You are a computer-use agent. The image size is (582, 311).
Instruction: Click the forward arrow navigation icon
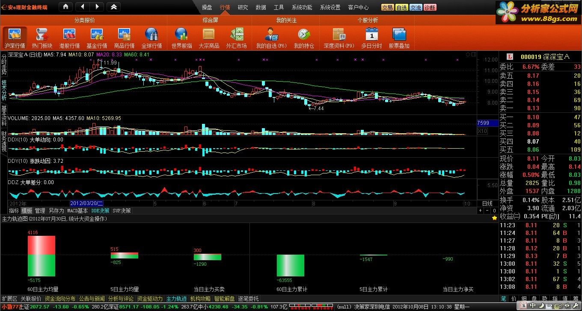tap(97, 7)
